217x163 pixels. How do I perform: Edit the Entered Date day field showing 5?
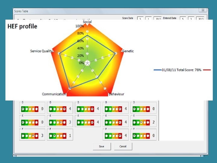click(x=183, y=18)
